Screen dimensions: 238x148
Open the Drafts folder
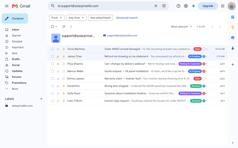tap(16, 59)
